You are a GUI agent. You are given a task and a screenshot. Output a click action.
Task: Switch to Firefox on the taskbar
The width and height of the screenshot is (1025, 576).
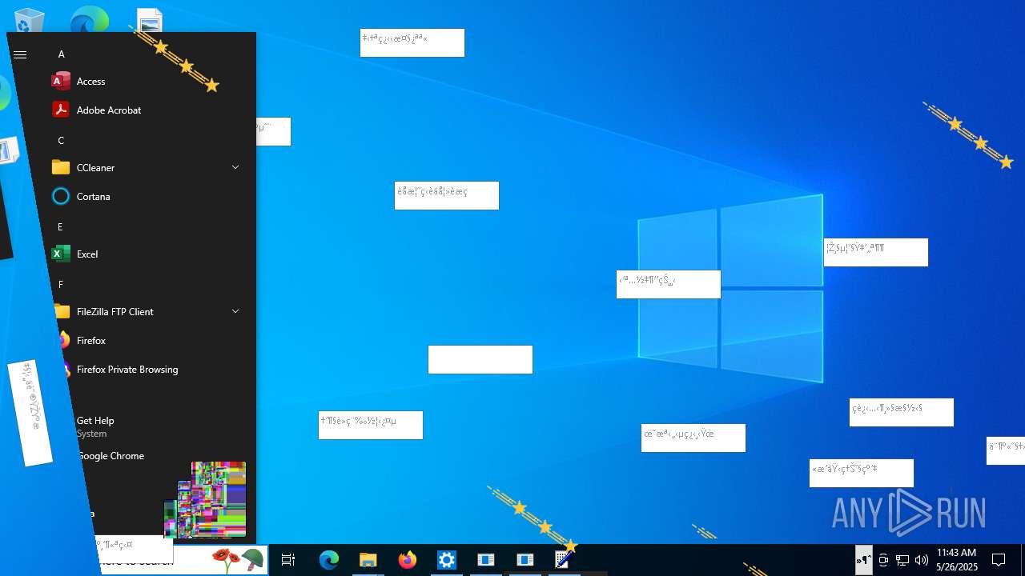[408, 560]
